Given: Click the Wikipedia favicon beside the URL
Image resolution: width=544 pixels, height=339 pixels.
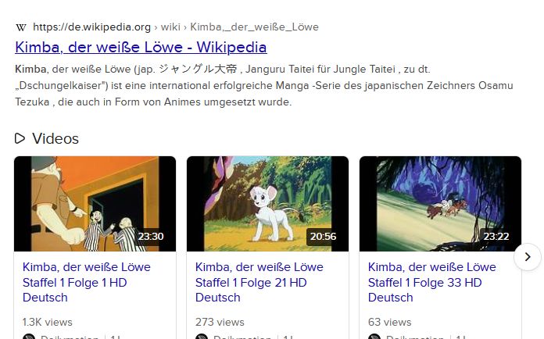Looking at the screenshot, I should pyautogui.click(x=21, y=27).
